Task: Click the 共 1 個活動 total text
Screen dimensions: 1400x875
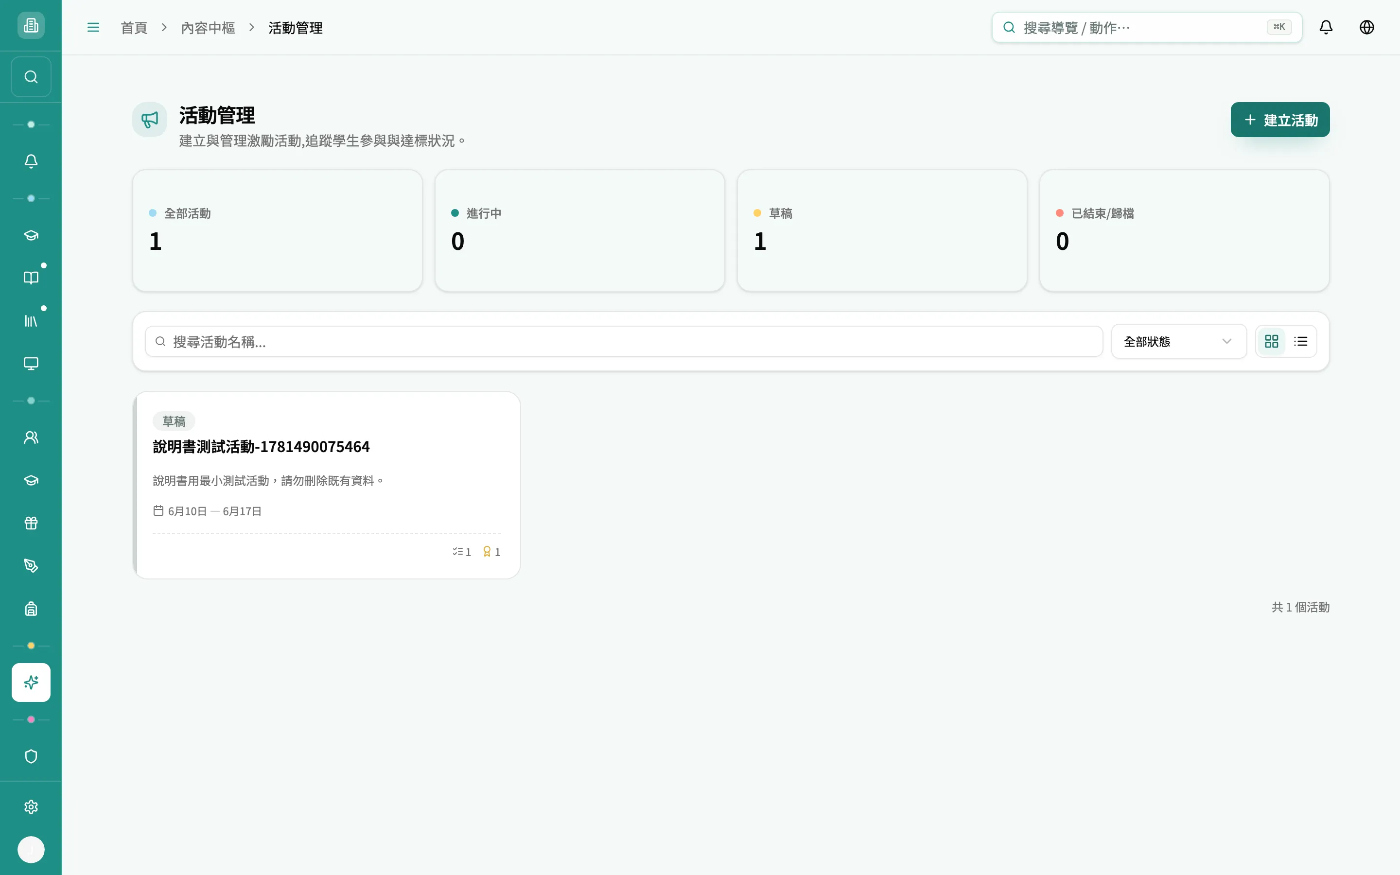Action: tap(1300, 607)
